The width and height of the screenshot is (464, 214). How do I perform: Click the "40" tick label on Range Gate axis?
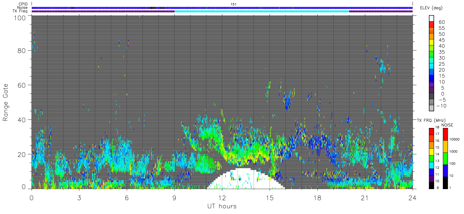[22, 120]
